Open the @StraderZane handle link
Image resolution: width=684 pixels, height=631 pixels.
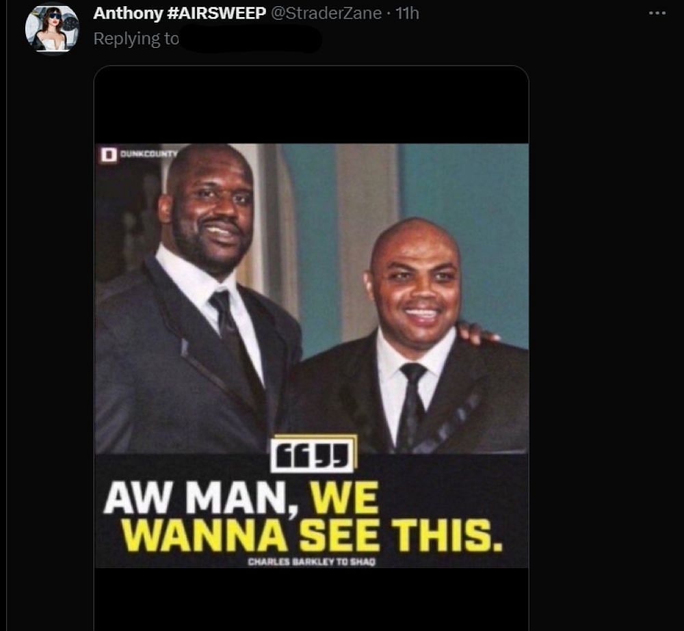tap(326, 13)
